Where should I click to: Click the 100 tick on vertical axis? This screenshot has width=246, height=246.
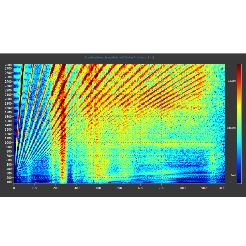[x=8, y=182]
